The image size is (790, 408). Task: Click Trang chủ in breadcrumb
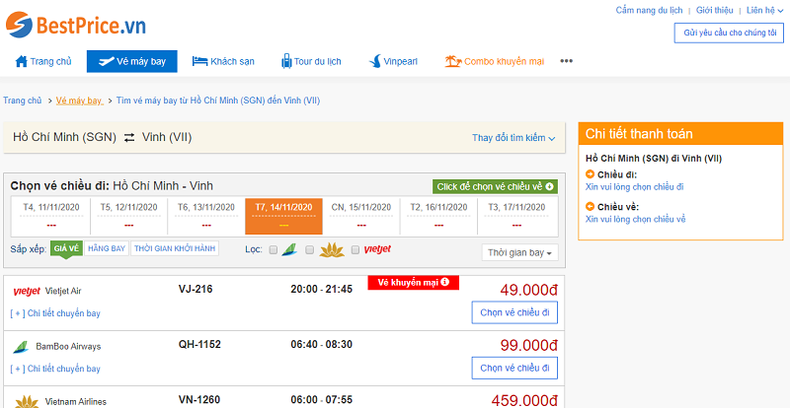[x=22, y=101]
